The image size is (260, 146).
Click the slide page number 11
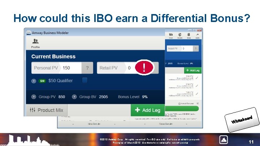[251, 142]
